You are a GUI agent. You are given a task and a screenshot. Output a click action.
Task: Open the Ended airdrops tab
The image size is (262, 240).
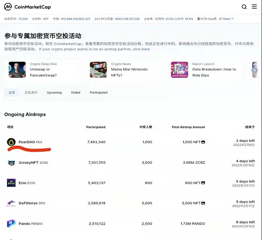(76, 92)
